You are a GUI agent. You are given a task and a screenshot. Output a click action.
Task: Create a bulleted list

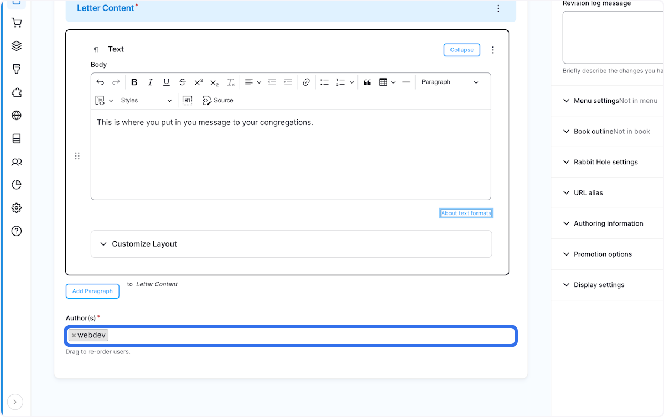324,82
